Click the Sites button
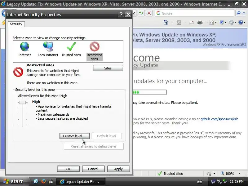This screenshot has width=248, height=186. [108, 68]
